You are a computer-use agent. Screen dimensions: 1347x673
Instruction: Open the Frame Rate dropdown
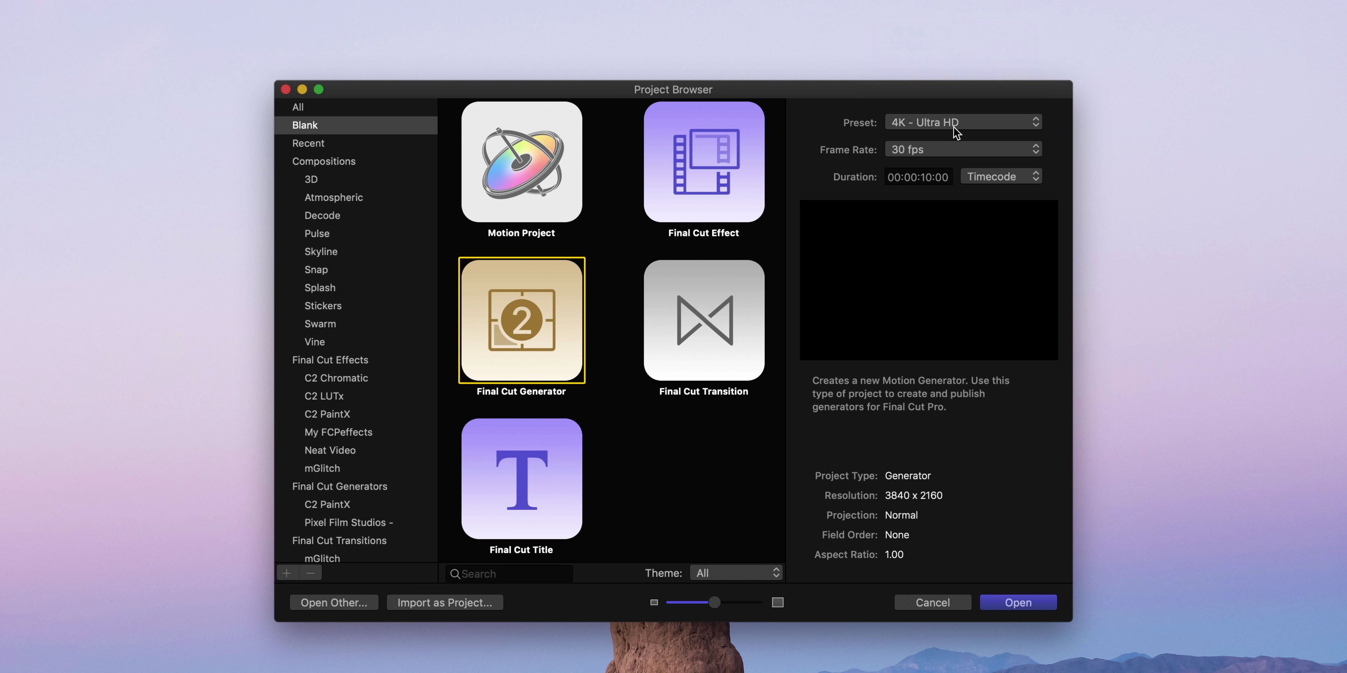963,149
